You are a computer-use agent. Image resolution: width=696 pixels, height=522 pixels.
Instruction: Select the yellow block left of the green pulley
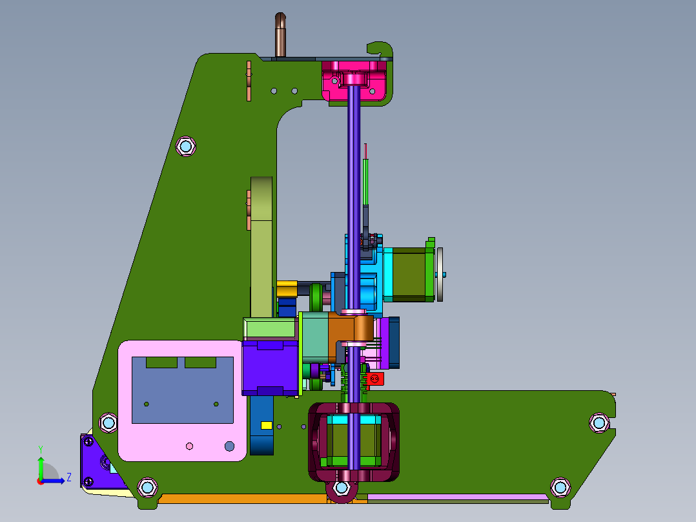[x=287, y=289]
